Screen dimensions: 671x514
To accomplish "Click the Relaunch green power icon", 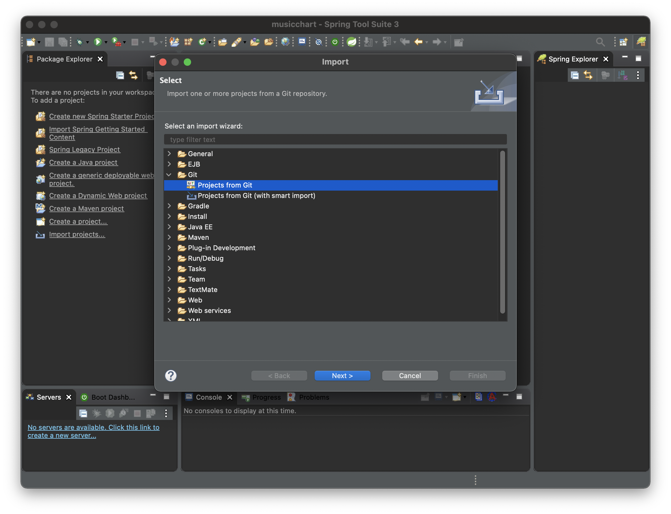I will [x=335, y=42].
